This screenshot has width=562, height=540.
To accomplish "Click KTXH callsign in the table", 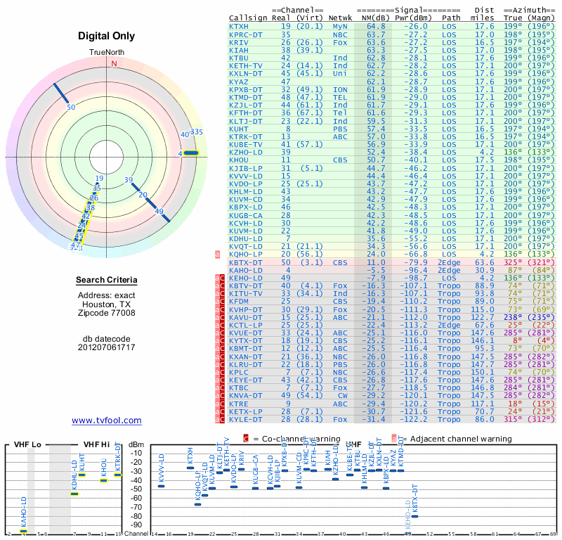I will (239, 27).
